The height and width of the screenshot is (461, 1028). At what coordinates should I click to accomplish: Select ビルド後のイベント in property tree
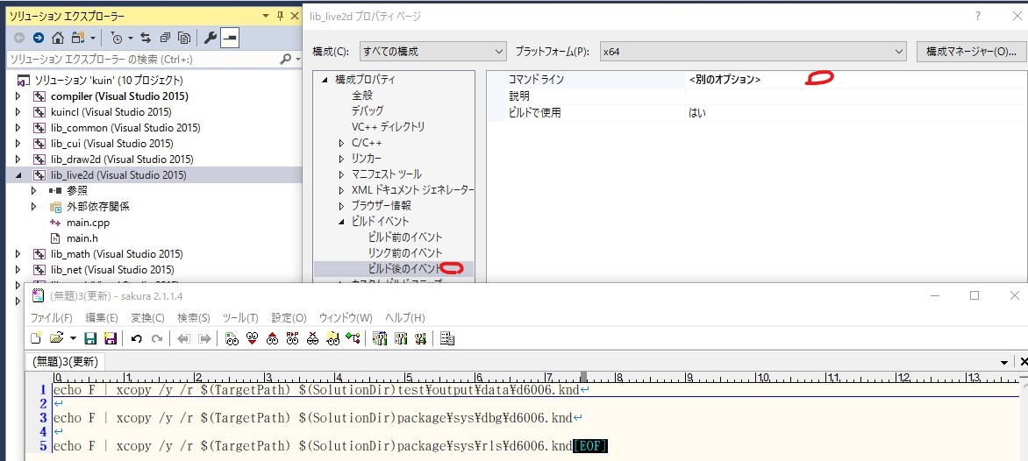[x=404, y=268]
